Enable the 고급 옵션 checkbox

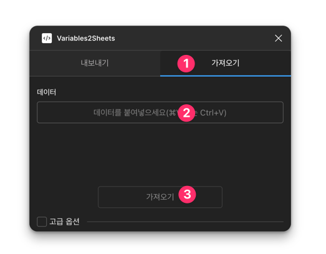(x=42, y=222)
